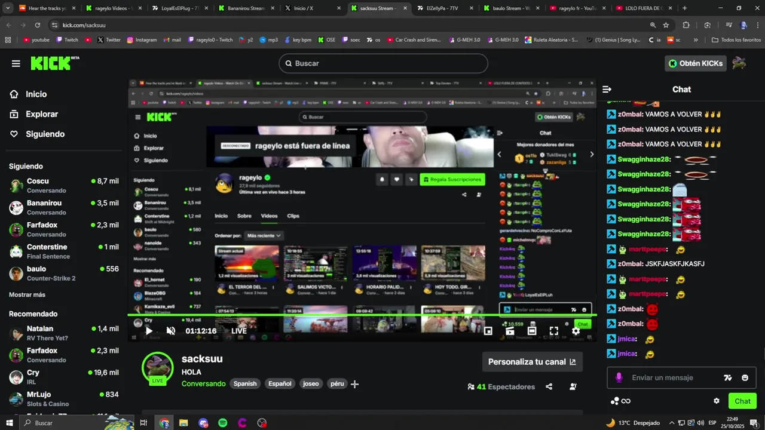Add a tag with the plus icon

pyautogui.click(x=354, y=384)
